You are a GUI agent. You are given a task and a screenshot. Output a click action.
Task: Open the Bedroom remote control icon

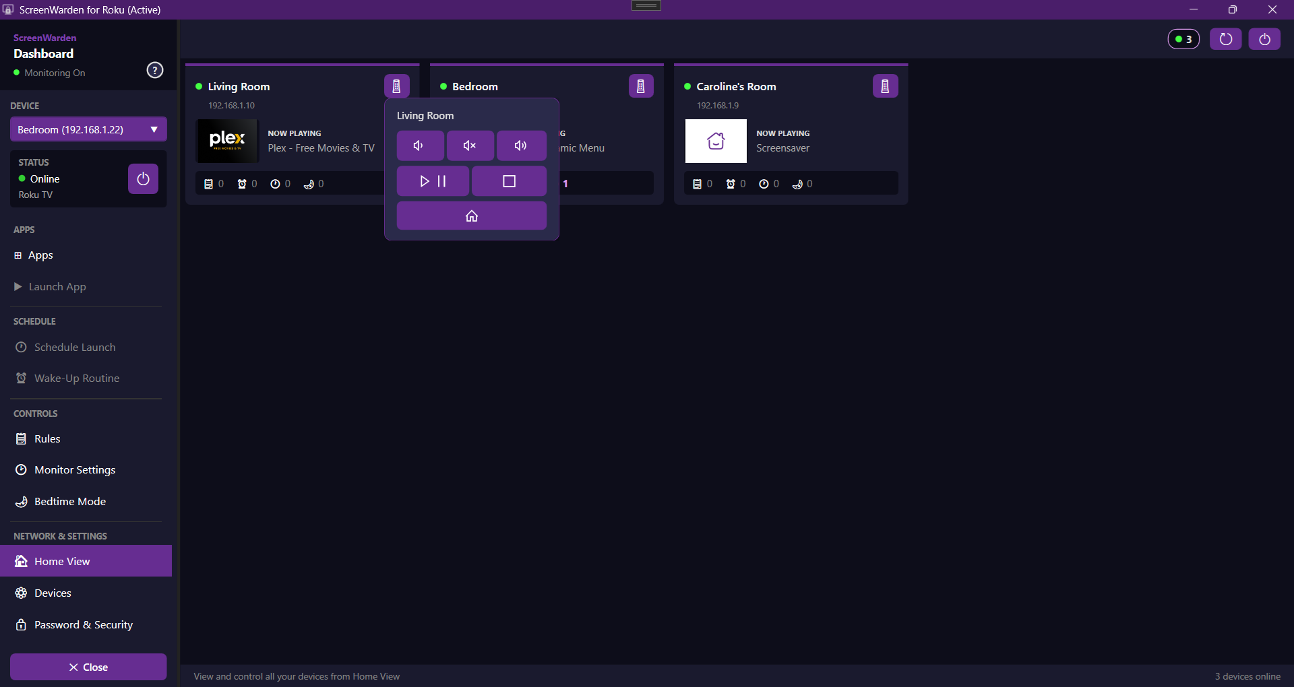[641, 86]
